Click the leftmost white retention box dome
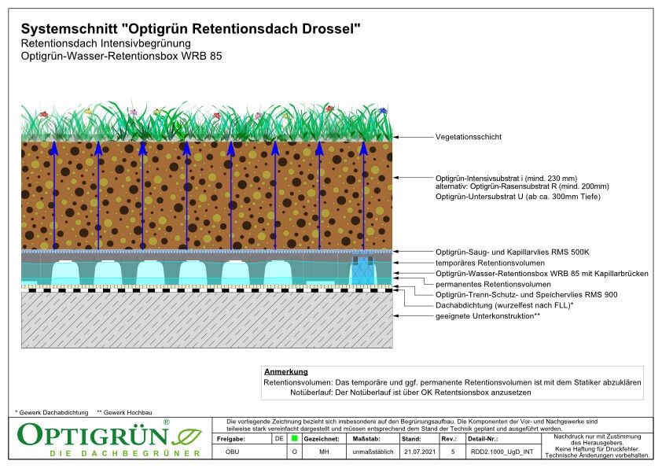 [64, 273]
